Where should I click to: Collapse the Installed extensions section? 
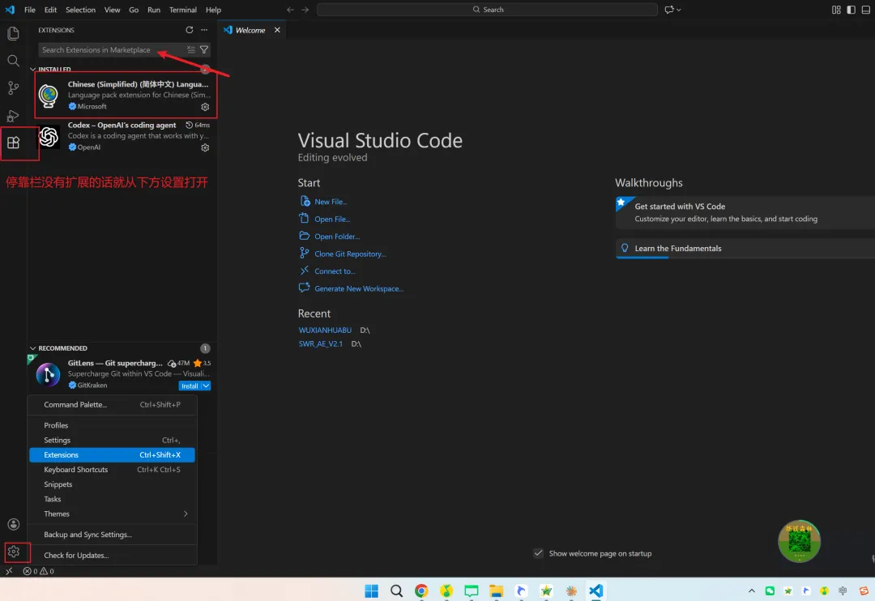(33, 69)
